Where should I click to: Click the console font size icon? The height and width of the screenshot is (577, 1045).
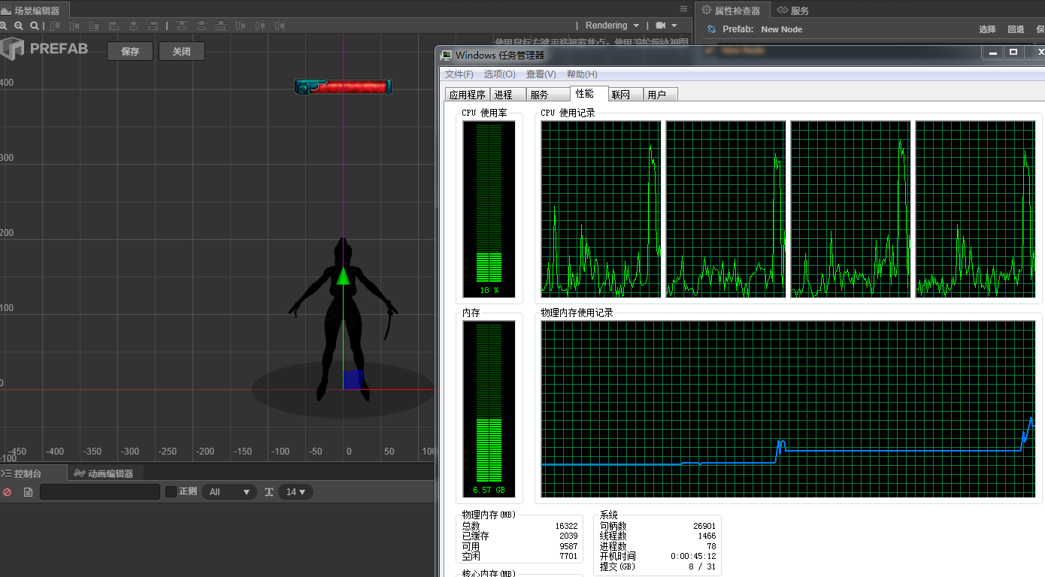[x=268, y=492]
